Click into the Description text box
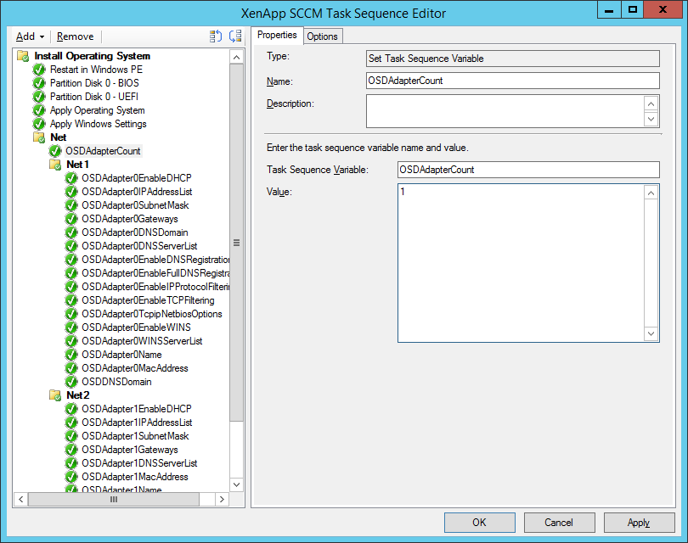Image resolution: width=688 pixels, height=543 pixels. click(505, 111)
